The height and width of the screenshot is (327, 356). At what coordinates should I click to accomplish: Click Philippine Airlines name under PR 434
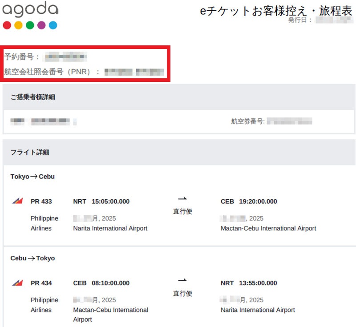coord(44,305)
